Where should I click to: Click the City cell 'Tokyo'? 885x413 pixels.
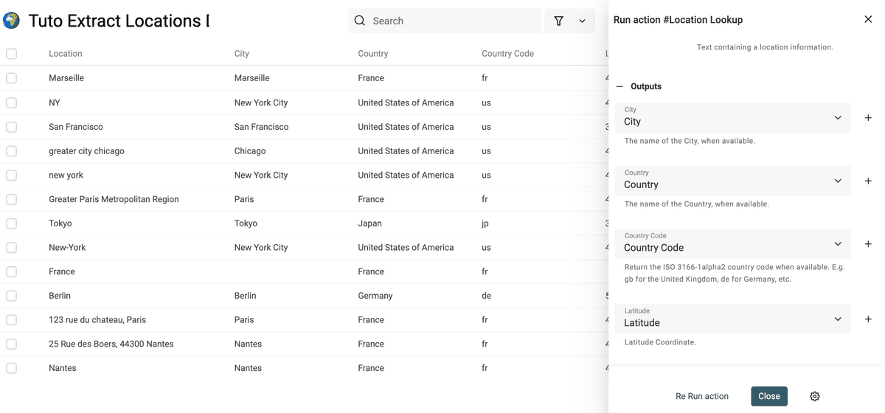246,223
